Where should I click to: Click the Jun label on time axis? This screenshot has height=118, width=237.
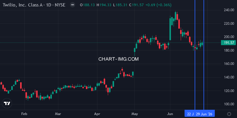pos(170,114)
